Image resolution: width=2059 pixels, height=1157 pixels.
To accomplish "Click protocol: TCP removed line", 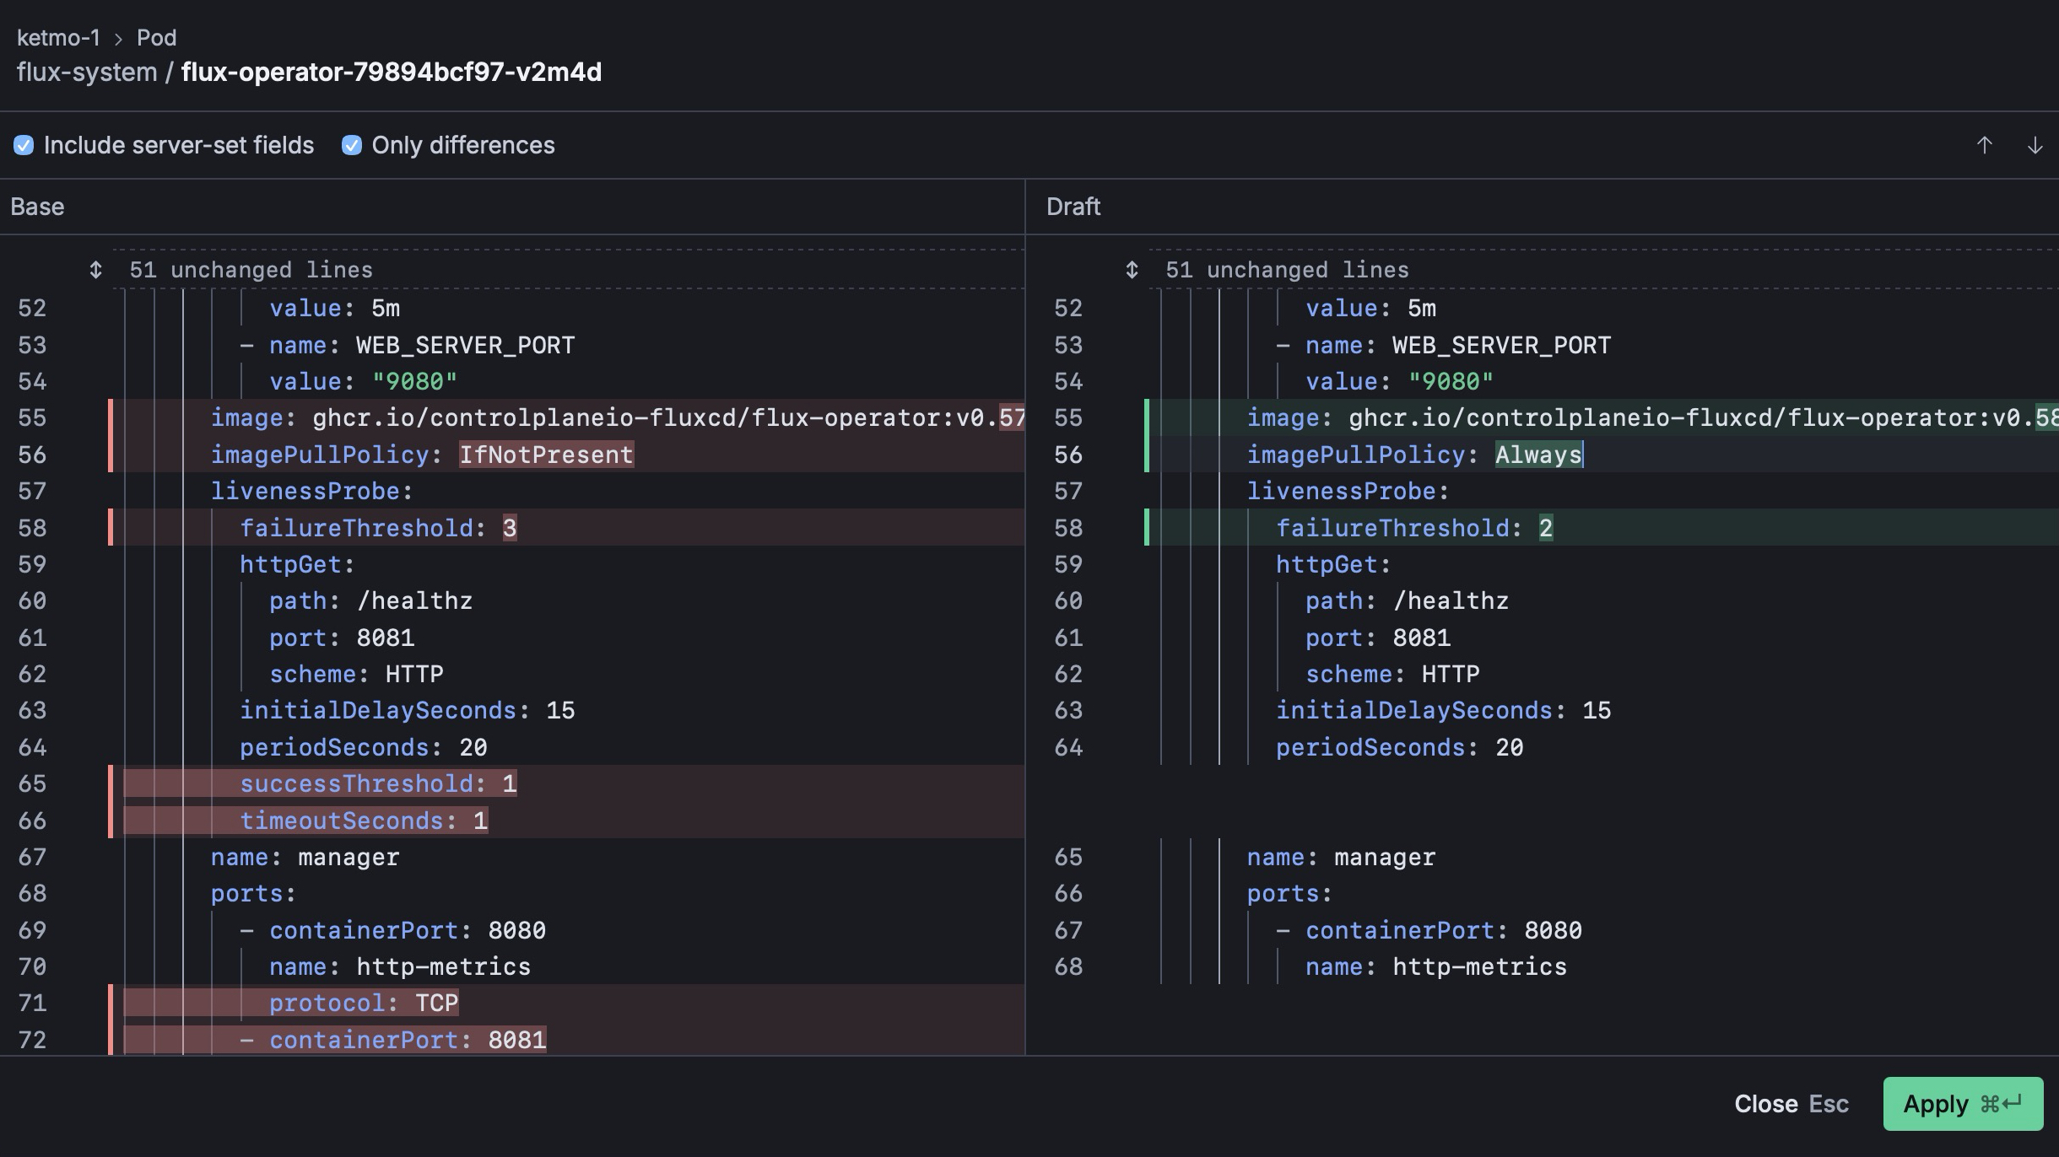I will 364,1003.
